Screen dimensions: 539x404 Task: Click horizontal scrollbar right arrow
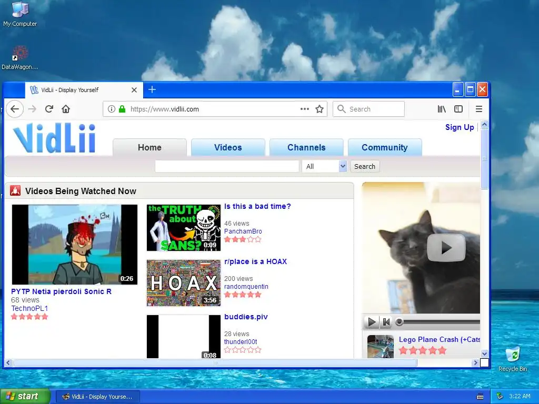coord(475,362)
